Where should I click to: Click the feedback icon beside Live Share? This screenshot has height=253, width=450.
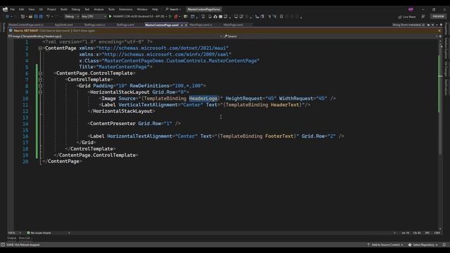pos(423,17)
